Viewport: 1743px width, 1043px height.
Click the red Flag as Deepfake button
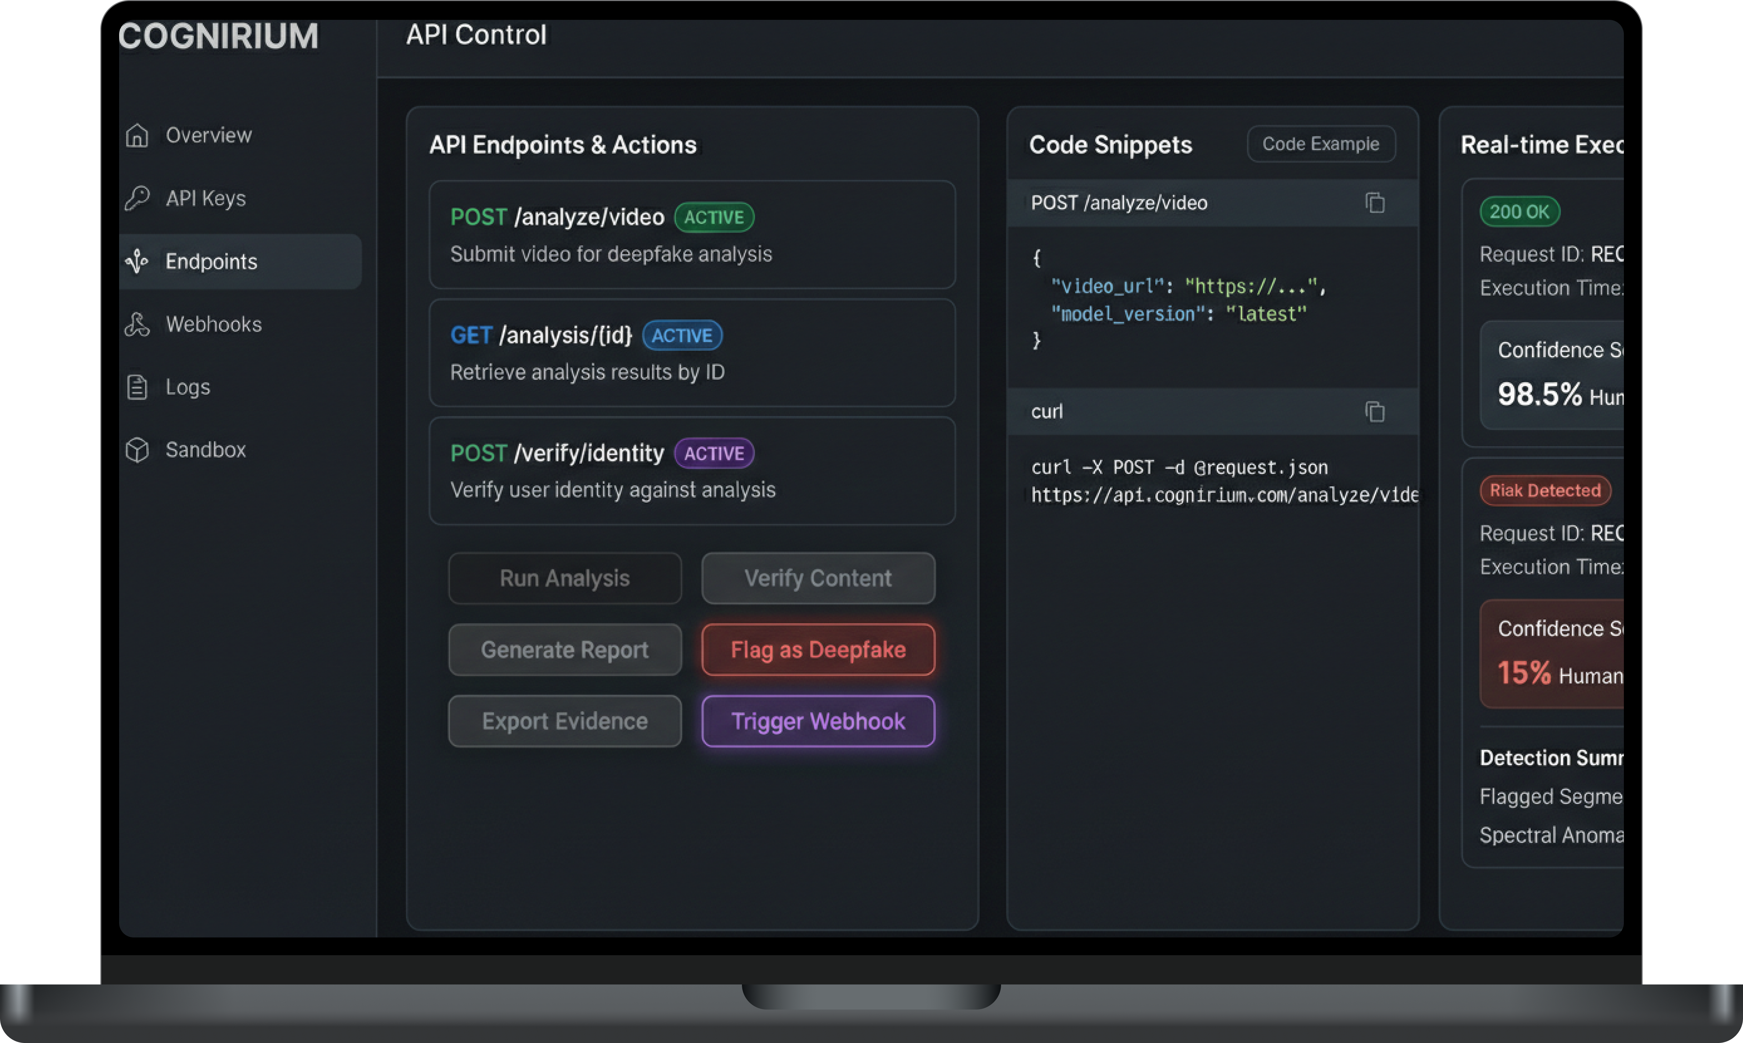pos(818,650)
